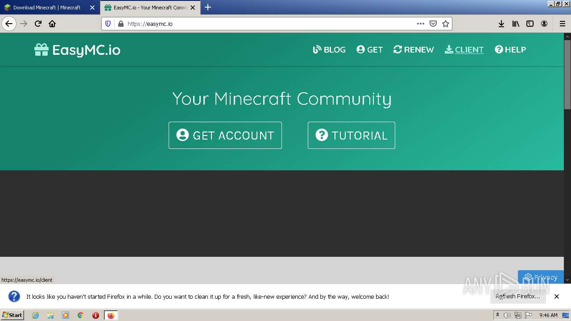
Task: Launch Chrome from taskbar
Action: click(81, 315)
